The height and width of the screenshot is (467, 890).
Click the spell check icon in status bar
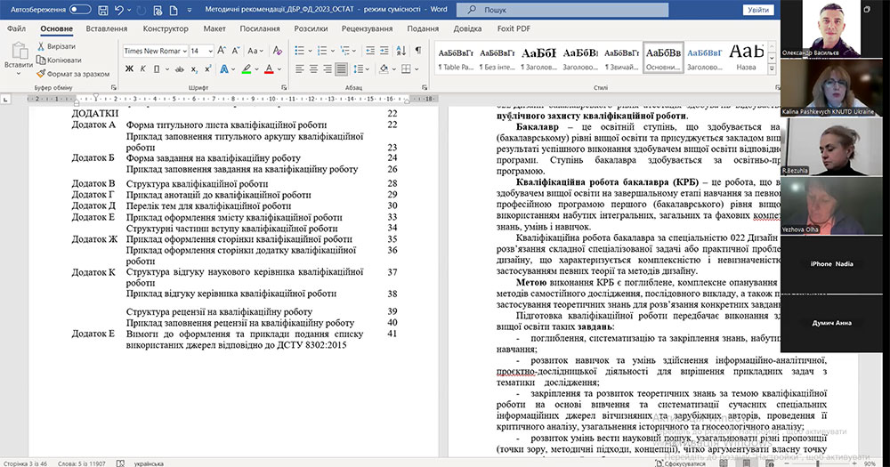pos(120,463)
